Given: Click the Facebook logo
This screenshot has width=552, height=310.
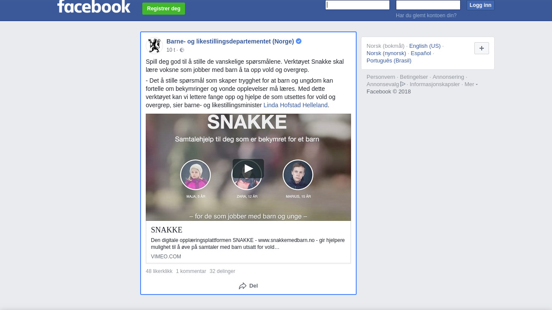Looking at the screenshot, I should tap(94, 6).
